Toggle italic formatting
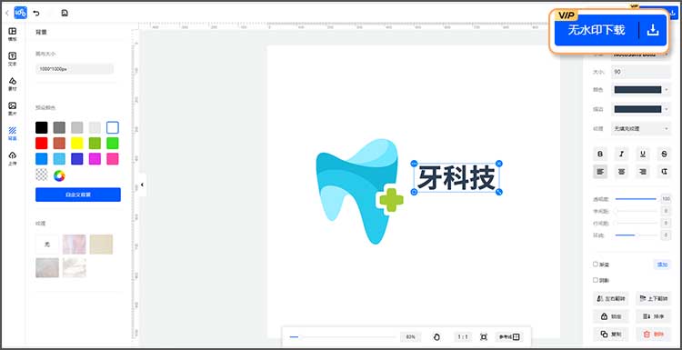The height and width of the screenshot is (350, 682). point(622,154)
